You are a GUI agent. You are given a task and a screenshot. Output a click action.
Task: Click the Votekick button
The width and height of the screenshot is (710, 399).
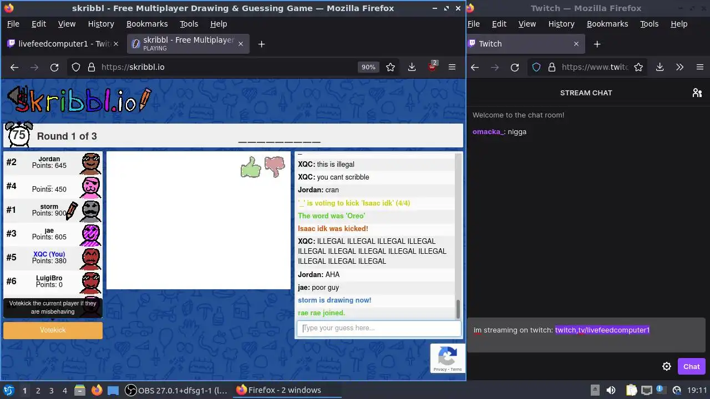point(53,330)
